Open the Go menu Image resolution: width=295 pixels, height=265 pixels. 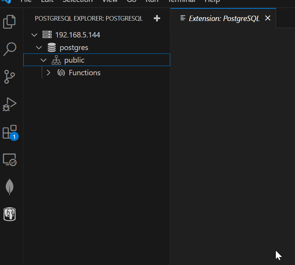coord(131,1)
